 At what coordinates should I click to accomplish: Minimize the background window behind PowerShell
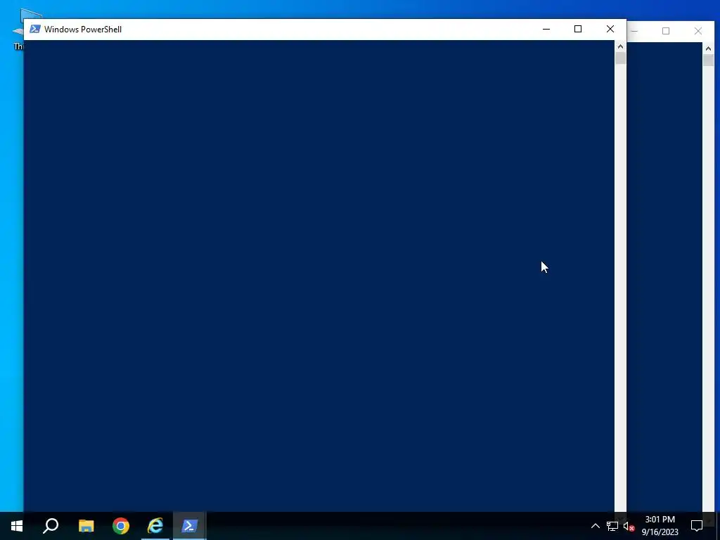(635, 31)
